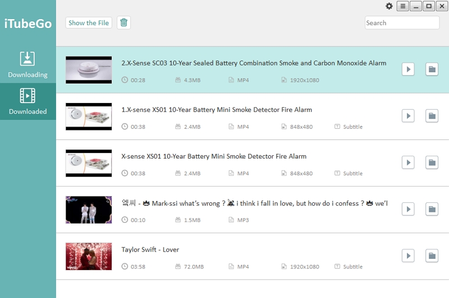Click the 'Taylor Swift - Lover' title
449x298 pixels.
(150, 249)
